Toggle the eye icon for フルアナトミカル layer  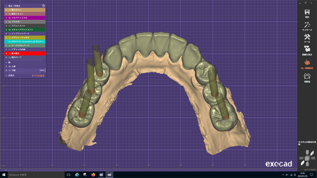click(9, 18)
